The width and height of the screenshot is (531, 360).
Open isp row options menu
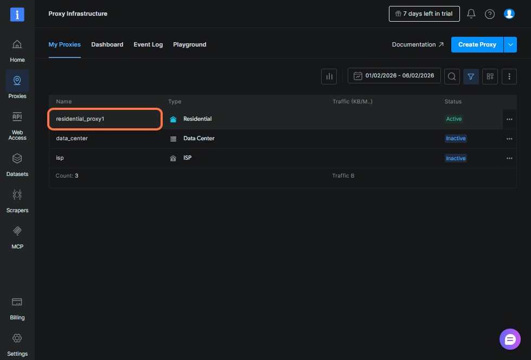coord(509,159)
